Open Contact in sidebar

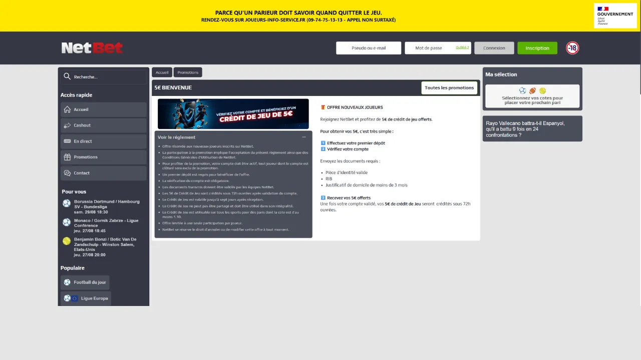click(x=104, y=173)
